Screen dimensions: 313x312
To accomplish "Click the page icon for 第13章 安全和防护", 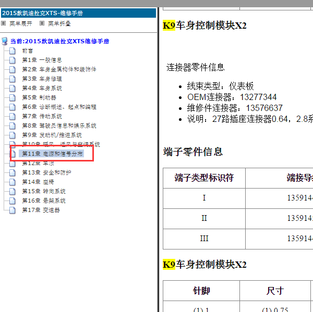I will pyautogui.click(x=13, y=172).
